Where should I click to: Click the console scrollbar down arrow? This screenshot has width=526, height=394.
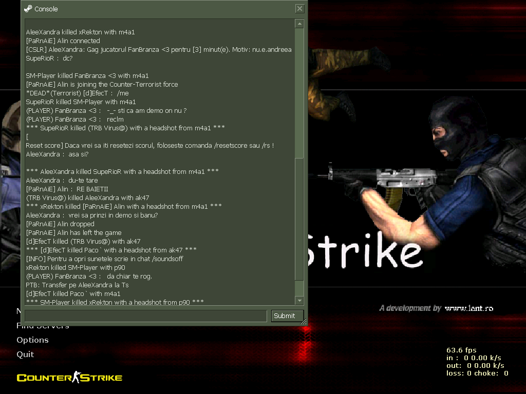point(299,301)
